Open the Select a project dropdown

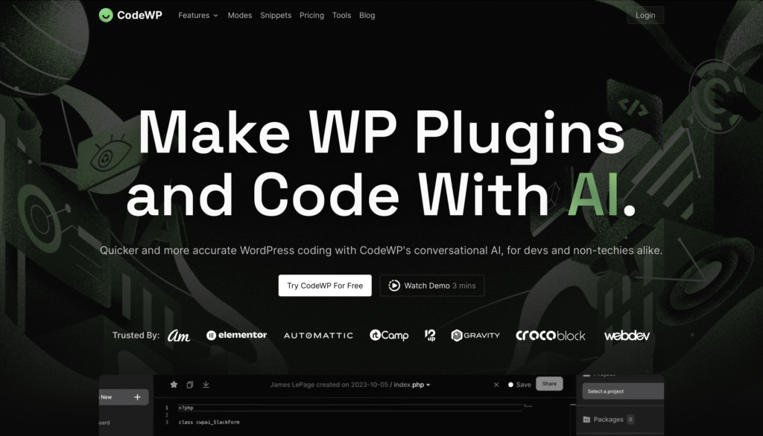coord(623,391)
